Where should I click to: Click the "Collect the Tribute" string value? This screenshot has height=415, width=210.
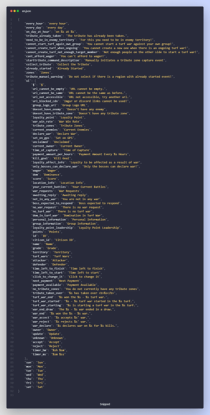[x=76, y=64]
